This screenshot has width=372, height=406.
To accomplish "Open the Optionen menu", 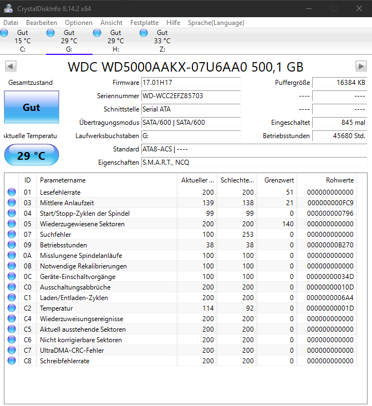I will coord(79,23).
